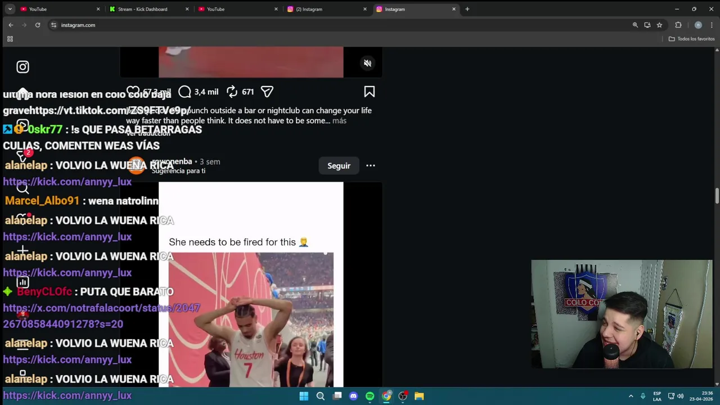Click the microphone tray icon
This screenshot has height=405, width=720.
click(643, 396)
